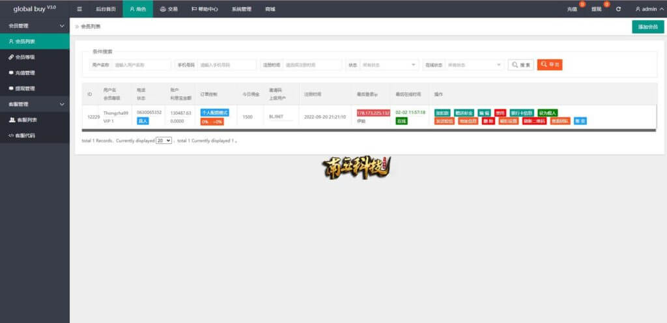Viewport: 667px width, 323px height.
Task: Click the 会员列表 person icon in the sidebar
Action: pyautogui.click(x=11, y=42)
